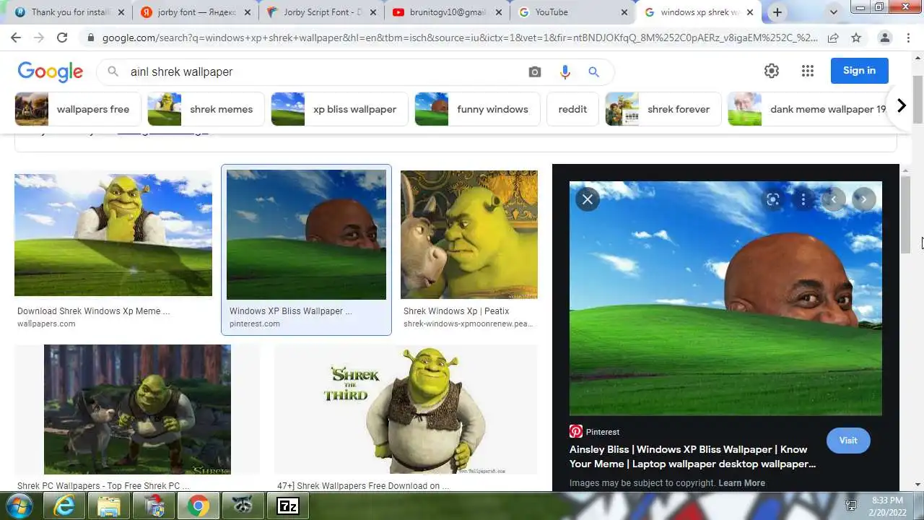Image resolution: width=924 pixels, height=520 pixels.
Task: Open the Learn More copyright link
Action: click(x=741, y=483)
